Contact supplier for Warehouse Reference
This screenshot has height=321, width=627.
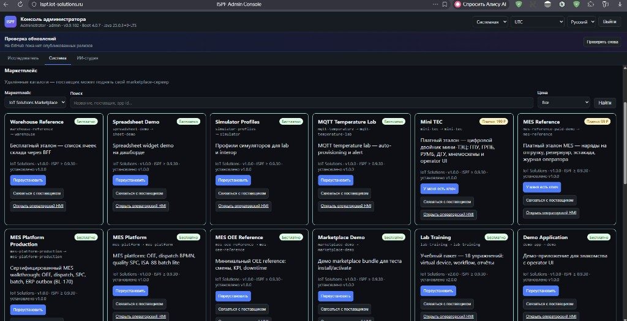[x=37, y=193]
